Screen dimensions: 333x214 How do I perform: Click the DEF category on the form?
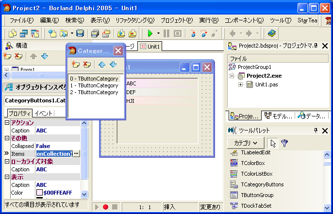[161, 92]
